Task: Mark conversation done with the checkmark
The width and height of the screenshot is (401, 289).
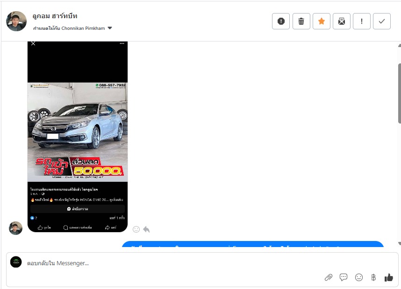Action: 382,21
